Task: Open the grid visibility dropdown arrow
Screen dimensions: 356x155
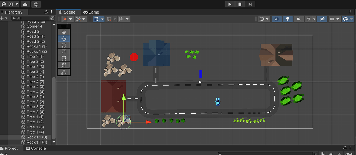Action: click(102, 19)
